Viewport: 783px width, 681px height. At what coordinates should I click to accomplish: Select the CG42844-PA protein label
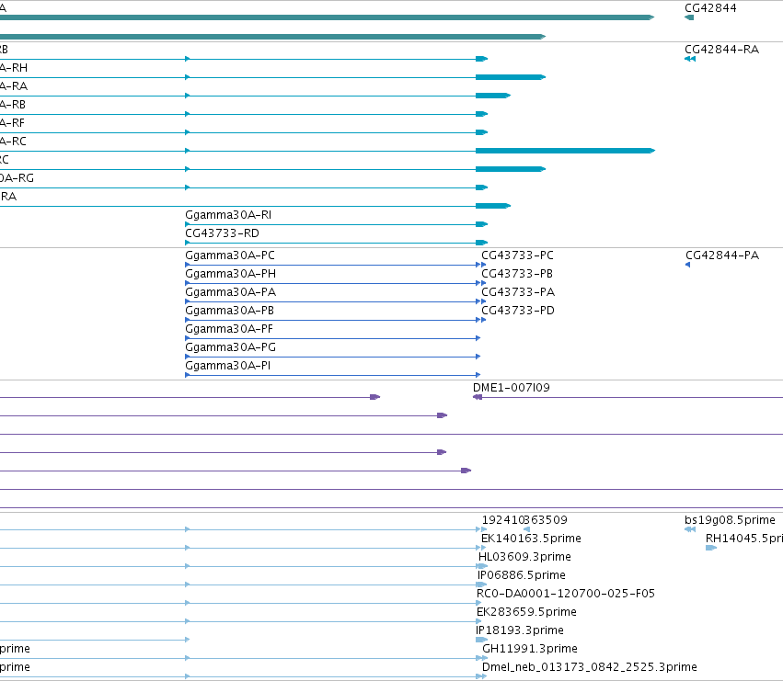tap(722, 255)
